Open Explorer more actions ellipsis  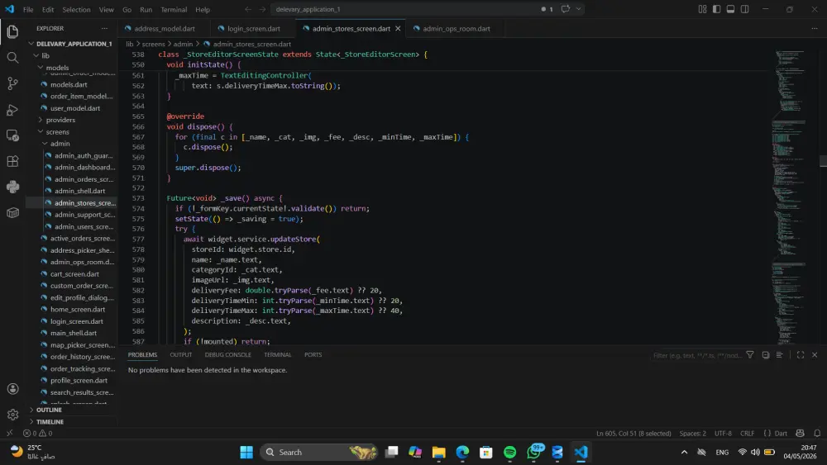click(x=104, y=28)
